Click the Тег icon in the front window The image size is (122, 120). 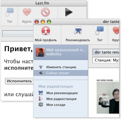pyautogui.click(x=99, y=30)
